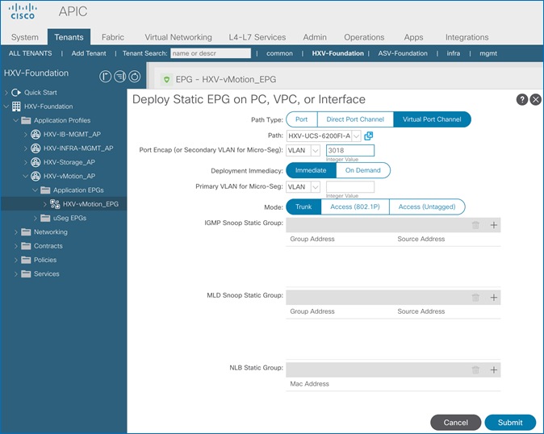The height and width of the screenshot is (434, 544).
Task: Collapse the Application Profiles node
Action: (15, 120)
